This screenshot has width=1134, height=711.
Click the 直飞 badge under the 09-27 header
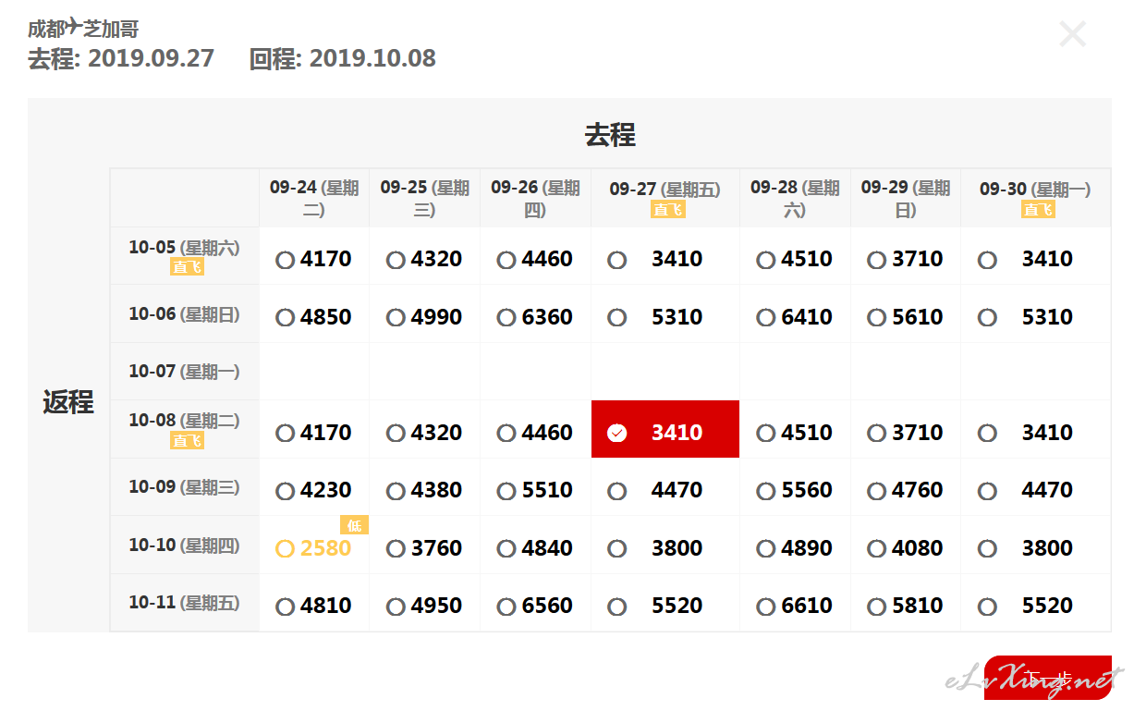point(667,210)
